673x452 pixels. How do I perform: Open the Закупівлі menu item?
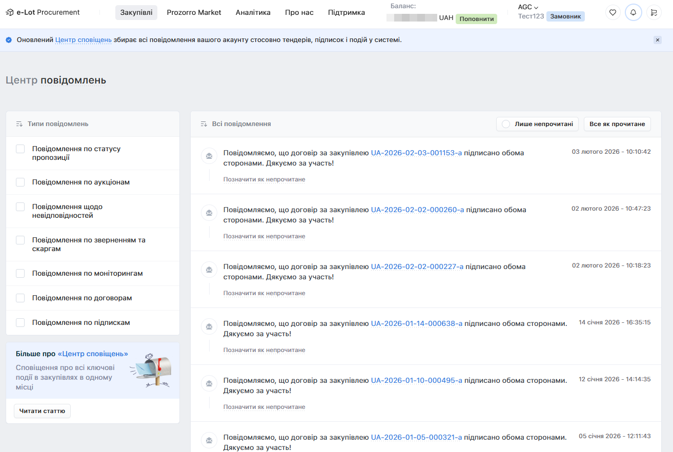tap(136, 12)
